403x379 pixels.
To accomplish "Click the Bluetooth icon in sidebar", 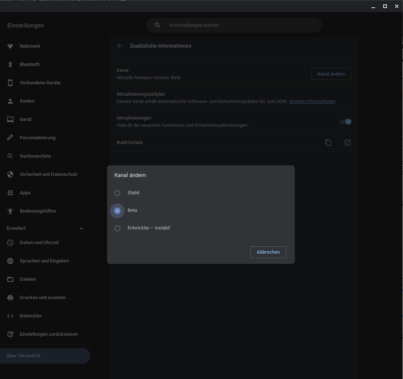I will click(x=10, y=65).
